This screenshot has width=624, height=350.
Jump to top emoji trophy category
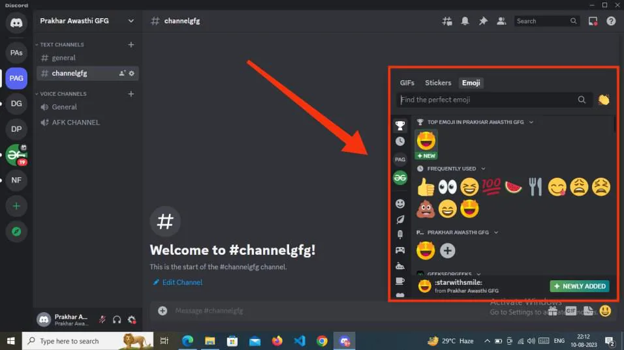[x=400, y=126]
